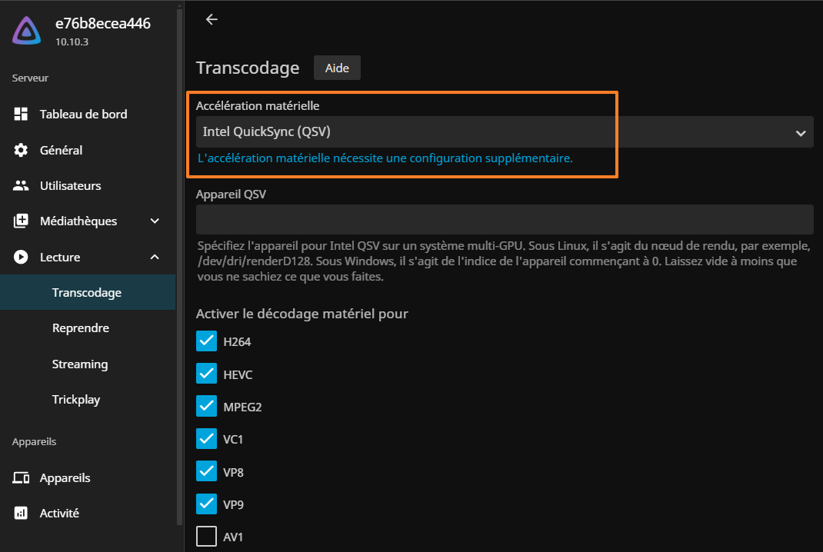Click the Jellyfin logo in the sidebar

coord(25,31)
